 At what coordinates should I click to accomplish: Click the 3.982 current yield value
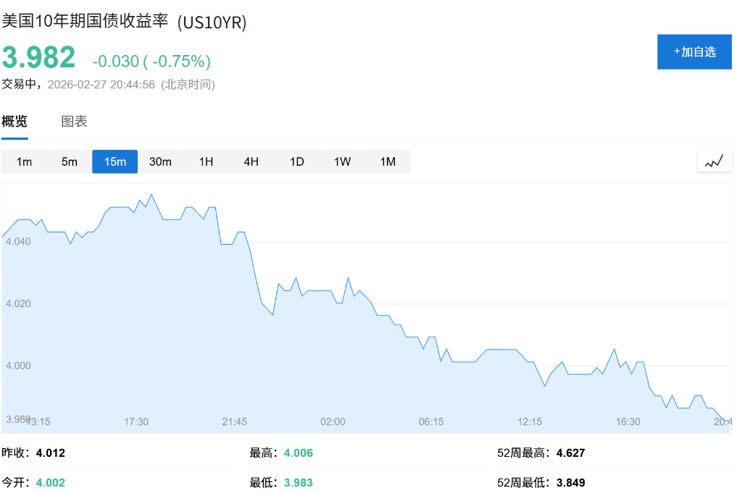tap(38, 58)
